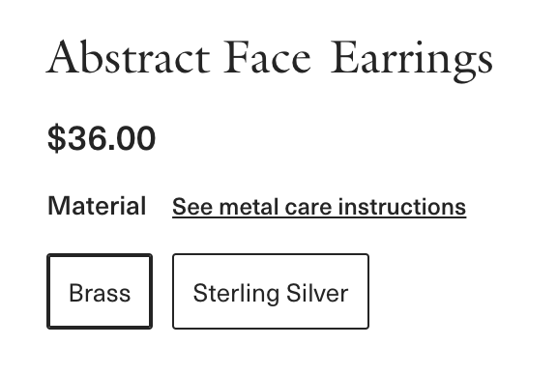This screenshot has width=557, height=375.
Task: Tap the highlighted Brass variant button
Action: coord(100,291)
